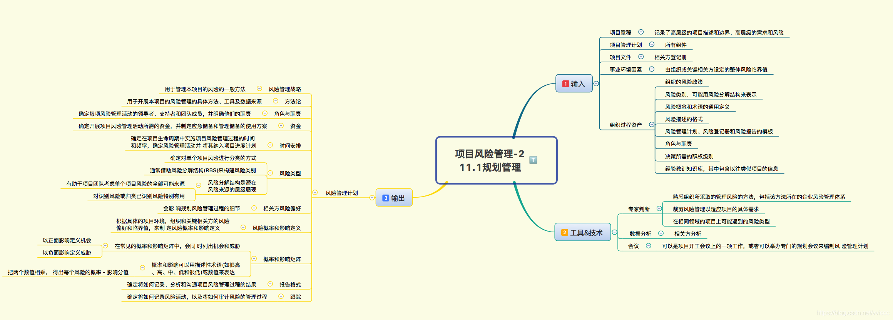Collapse the 项目文件 node
The width and height of the screenshot is (893, 320).
[x=641, y=57]
